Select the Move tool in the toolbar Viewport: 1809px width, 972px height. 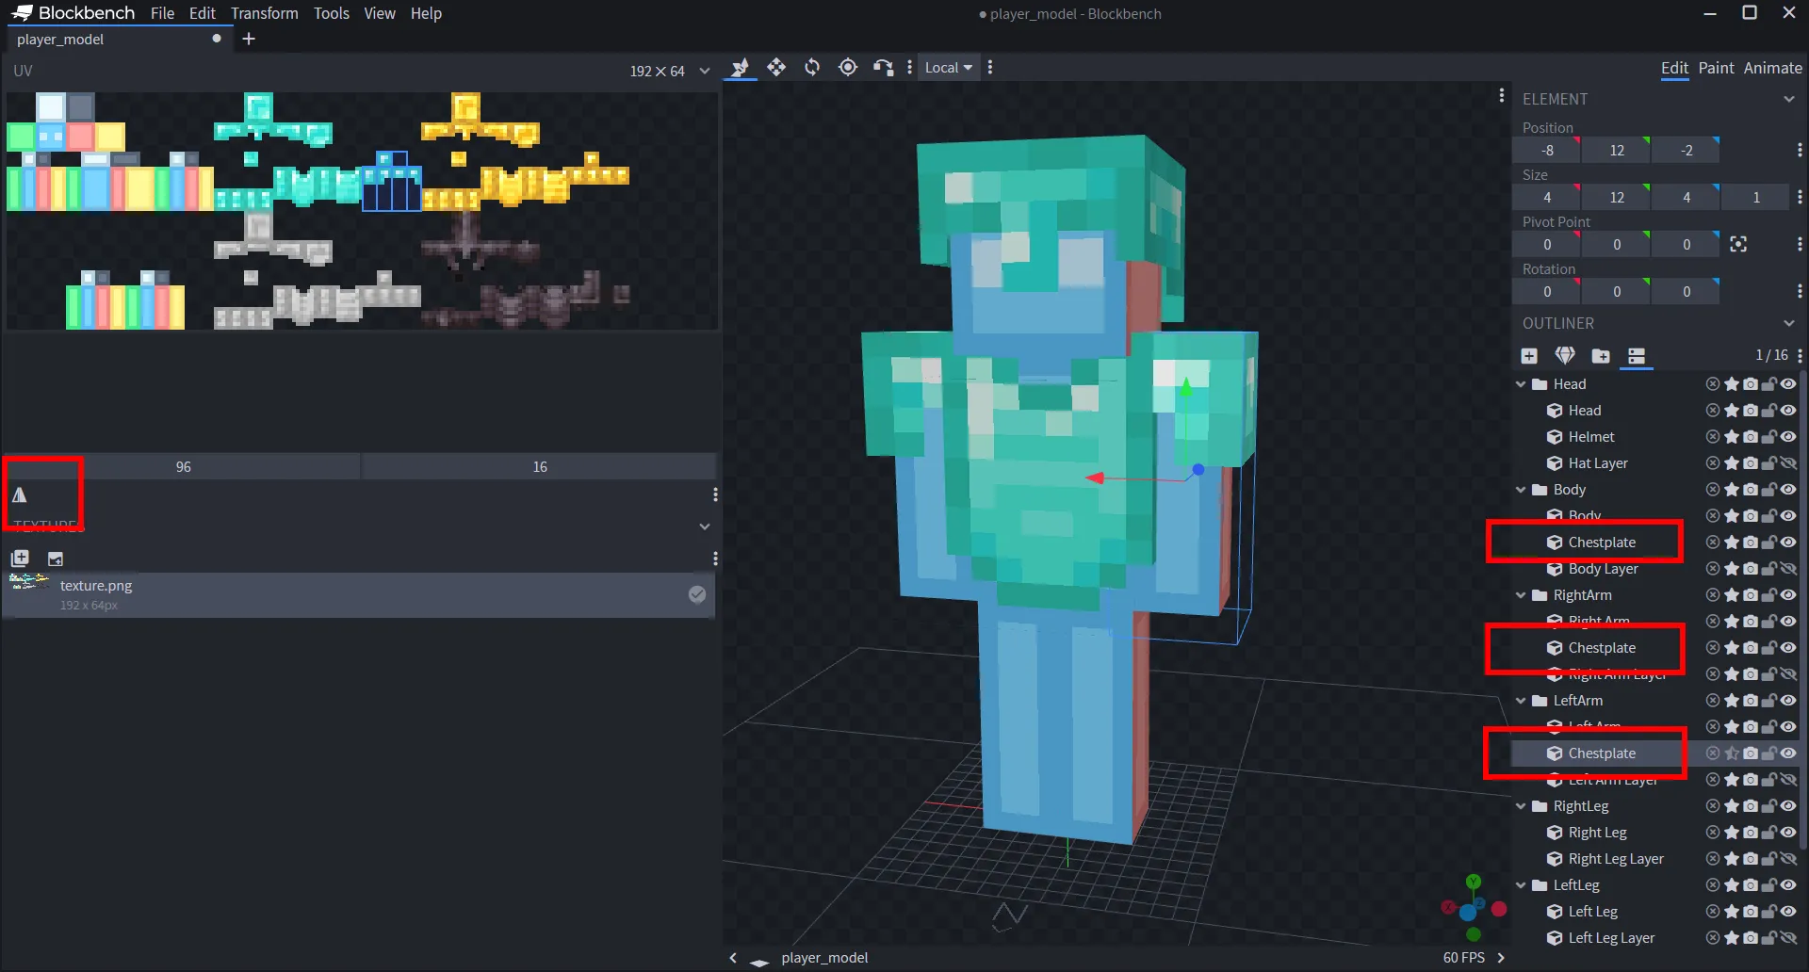776,67
